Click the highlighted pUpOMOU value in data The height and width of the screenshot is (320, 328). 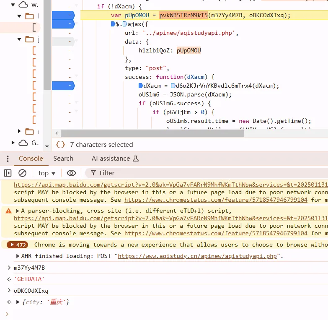click(189, 50)
